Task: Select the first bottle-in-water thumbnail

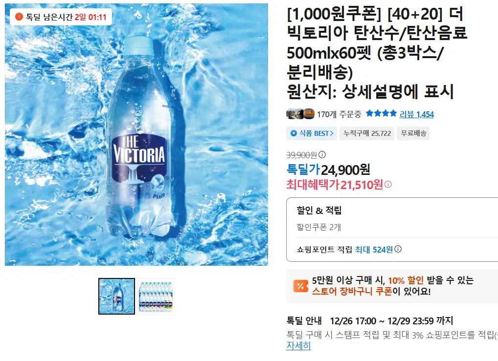Action: (116, 297)
